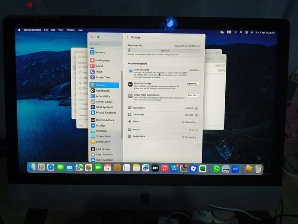Open the System Settings menu
Viewport: 298px width, 224px height.
click(32, 30)
